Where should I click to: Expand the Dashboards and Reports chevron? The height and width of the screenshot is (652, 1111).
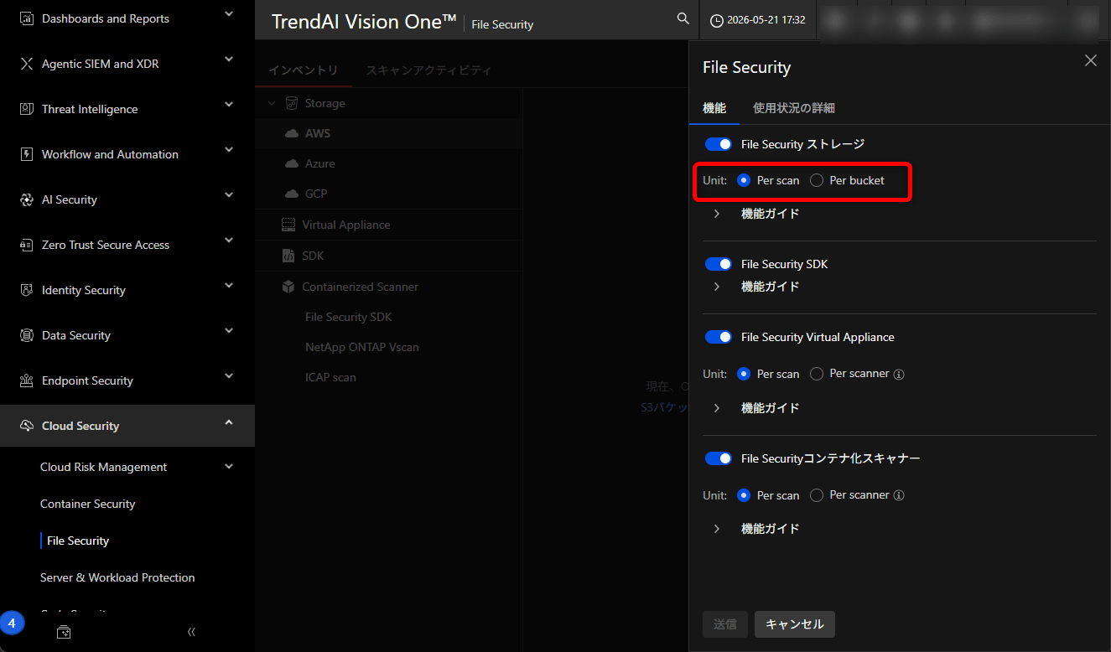(229, 14)
